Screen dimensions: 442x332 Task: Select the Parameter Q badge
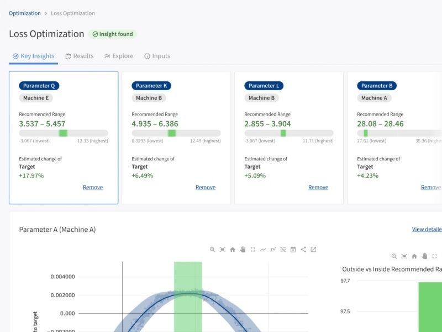pyautogui.click(x=39, y=86)
